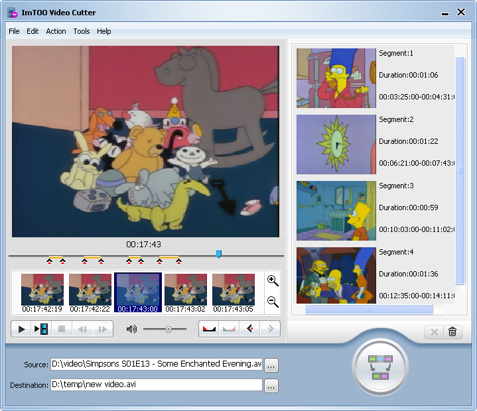Select frame thumbnail 00:17:42:19

click(42, 293)
